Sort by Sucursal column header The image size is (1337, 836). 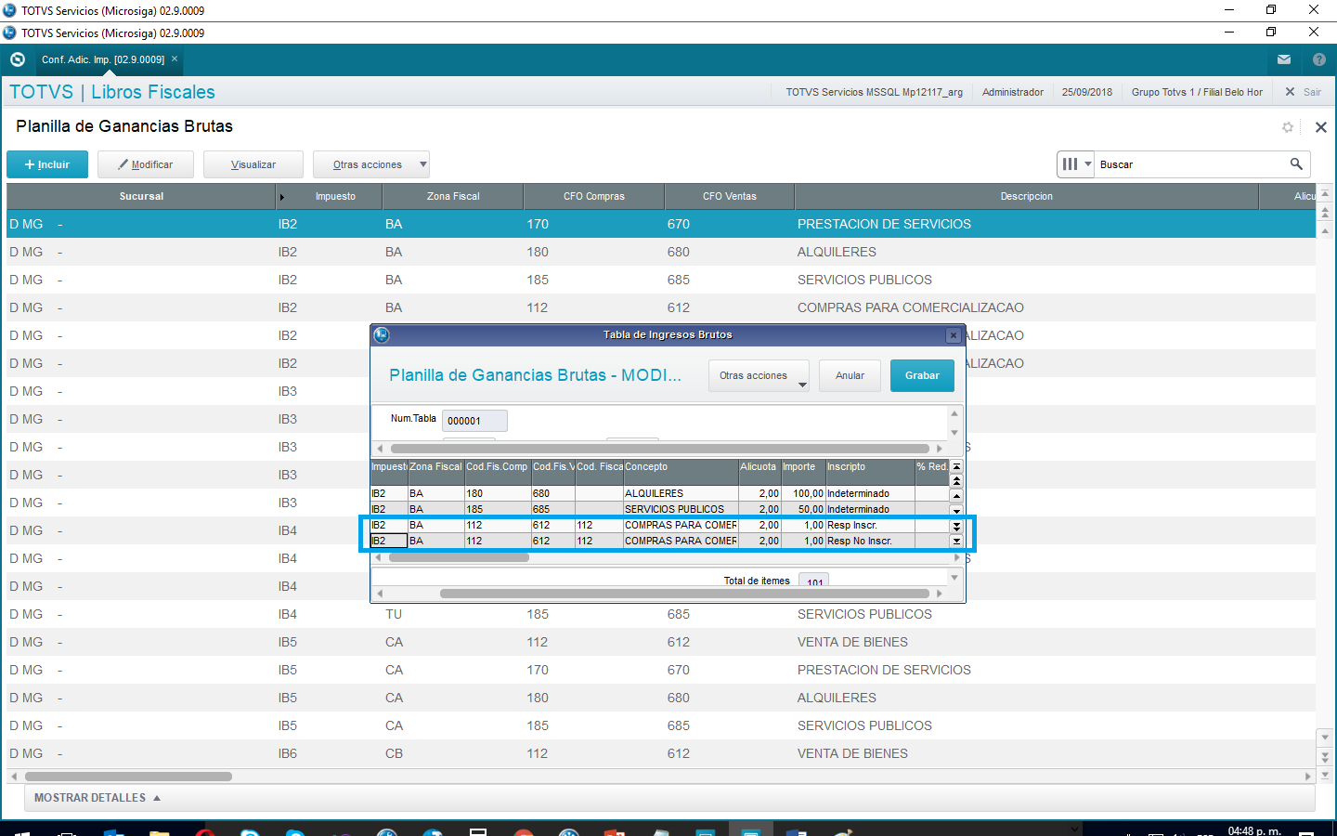tap(141, 197)
